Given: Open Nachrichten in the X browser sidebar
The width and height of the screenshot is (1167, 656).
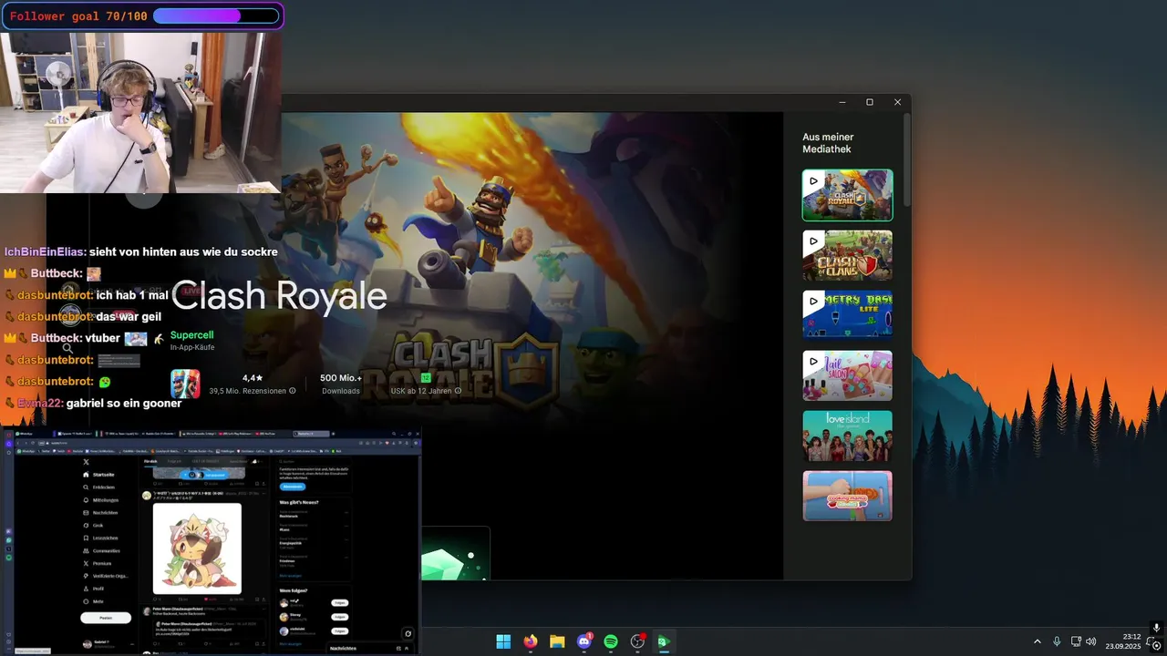Looking at the screenshot, I should [100, 513].
